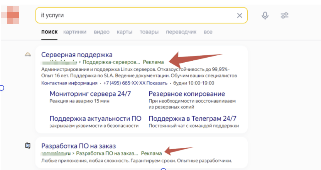Focus the search field containing 'it услуги'
The image size is (321, 170).
coord(141,15)
